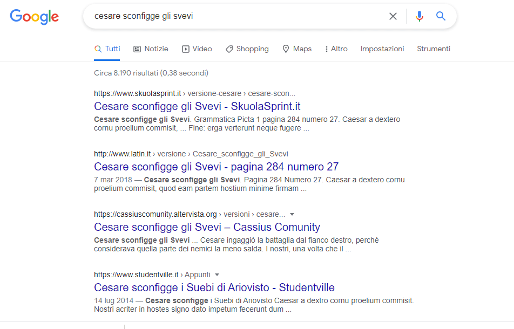This screenshot has height=329, width=514.
Task: Open the Strumenti tools menu
Action: [x=433, y=49]
